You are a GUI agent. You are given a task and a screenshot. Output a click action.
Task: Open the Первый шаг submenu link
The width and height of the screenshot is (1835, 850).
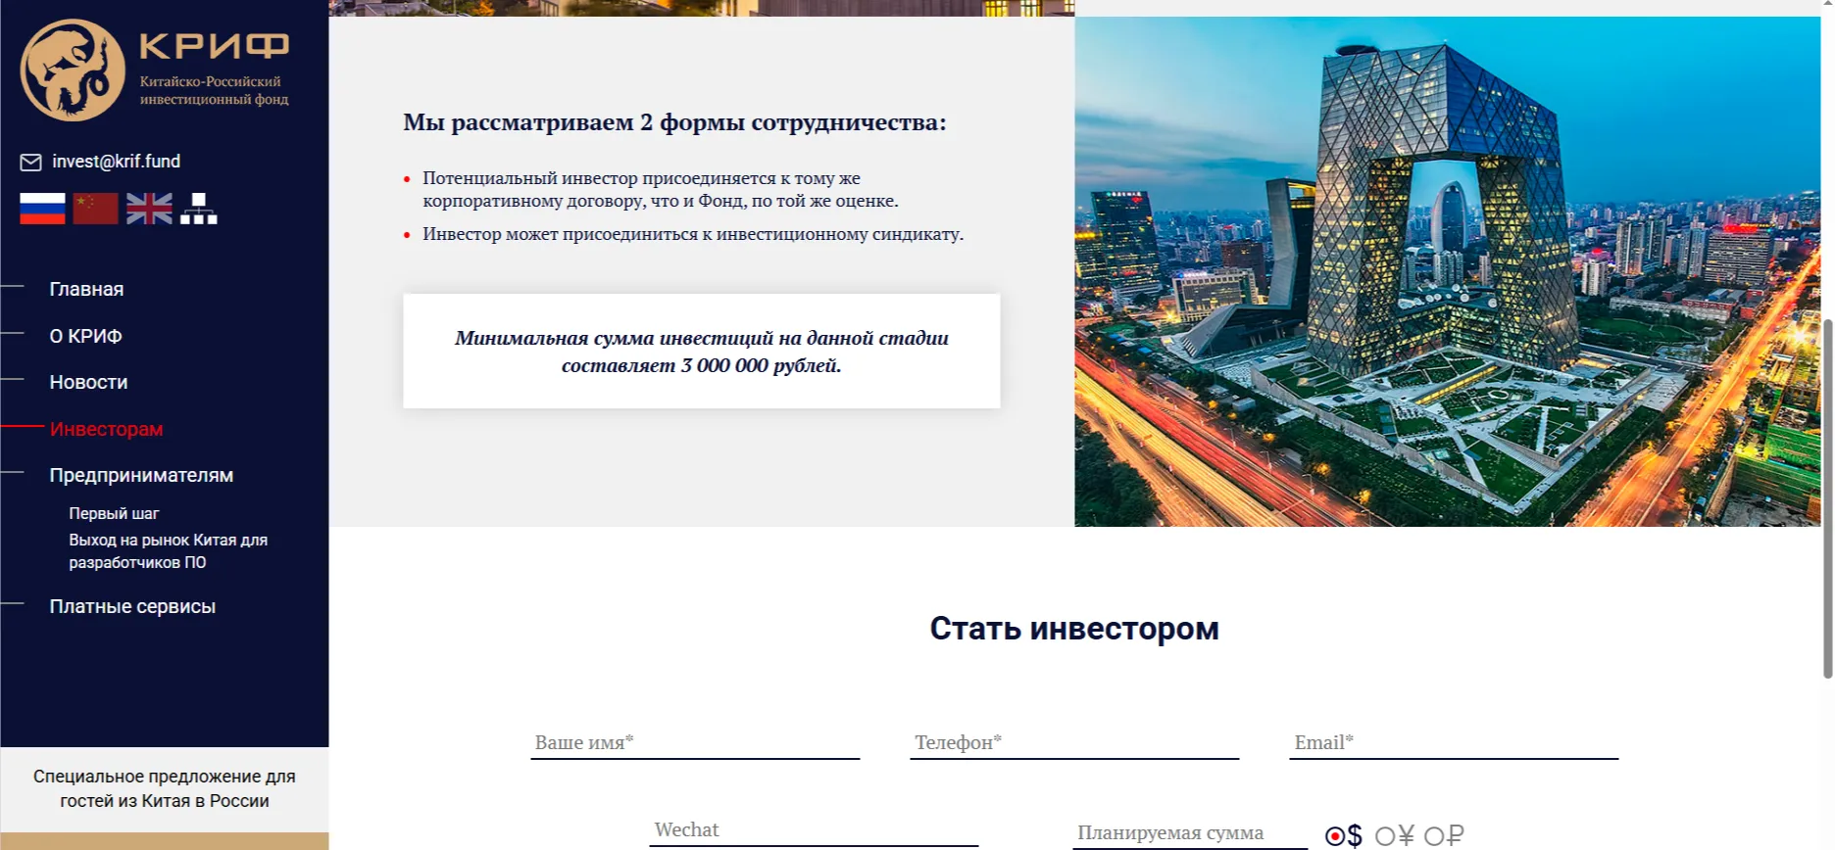[114, 513]
